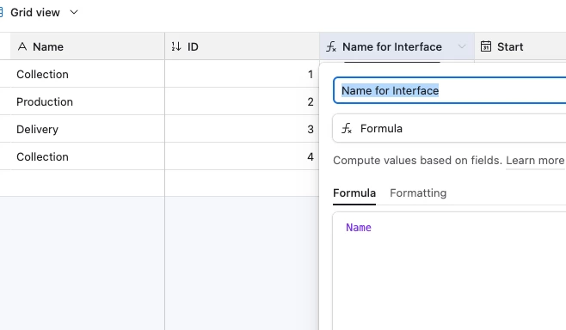Select the Production row name cell
The image size is (566, 330).
[88, 101]
